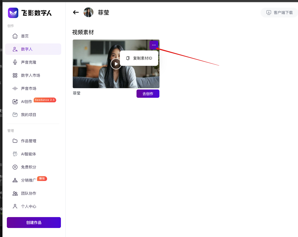Click the 菲莹 caption under the video

(x=76, y=93)
